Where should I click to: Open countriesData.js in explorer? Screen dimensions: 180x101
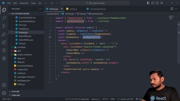[x=25, y=66]
